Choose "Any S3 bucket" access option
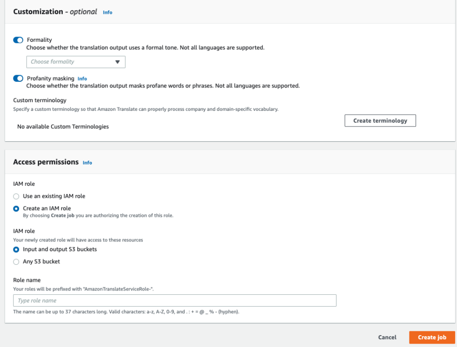This screenshot has height=347, width=457. [x=16, y=261]
